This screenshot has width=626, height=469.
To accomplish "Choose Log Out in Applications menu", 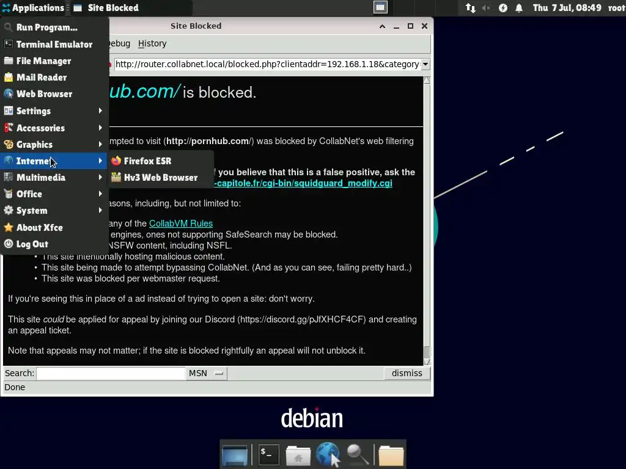I will tap(54, 244).
